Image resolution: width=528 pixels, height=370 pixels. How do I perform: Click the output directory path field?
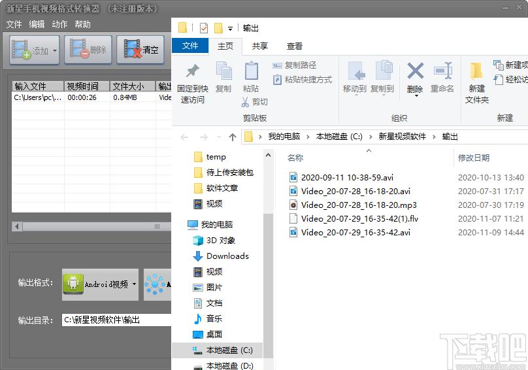pos(116,320)
